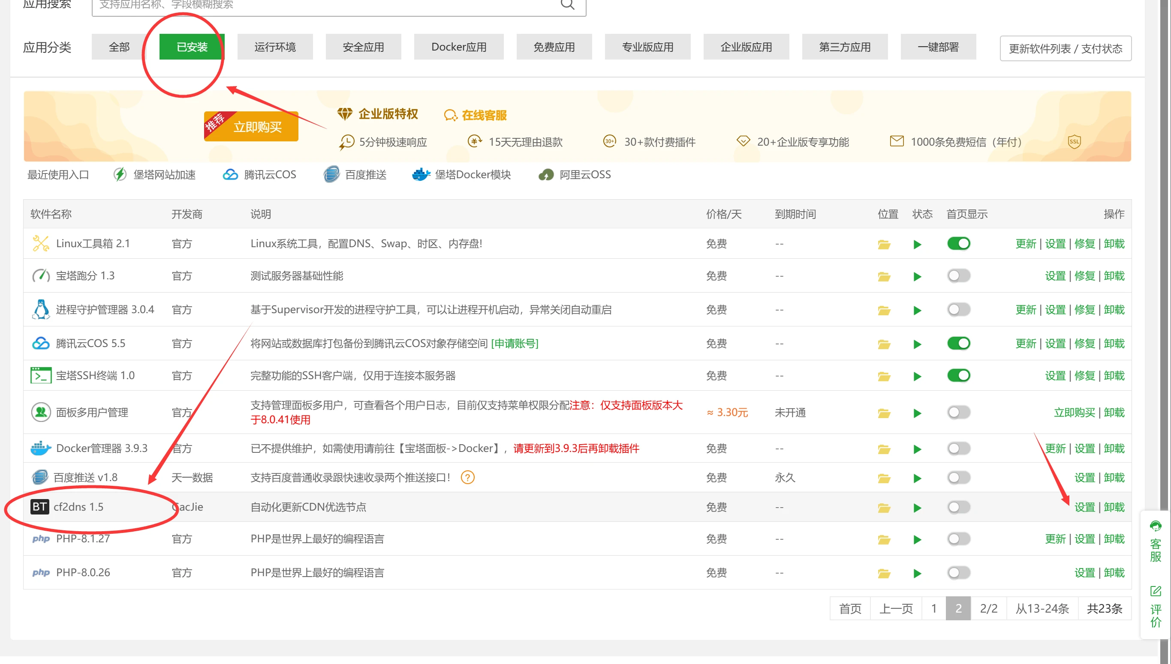Viewport: 1171px width, 664px height.
Task: Enable homepage display for cf2dns 1.5
Action: 959,507
